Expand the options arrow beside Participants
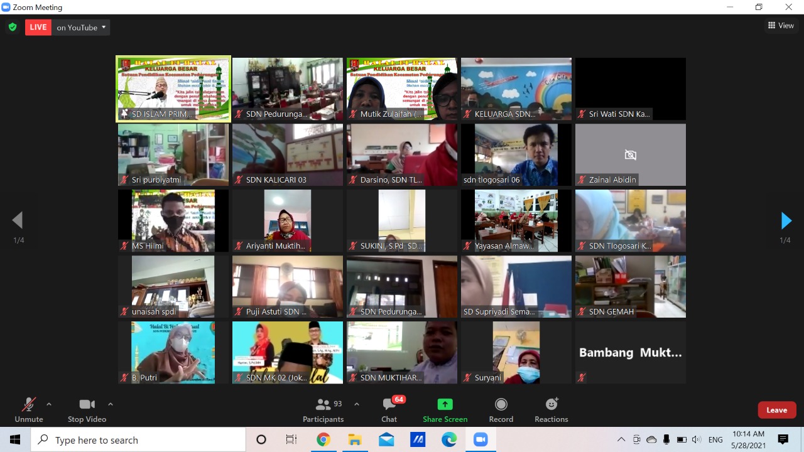 357,404
